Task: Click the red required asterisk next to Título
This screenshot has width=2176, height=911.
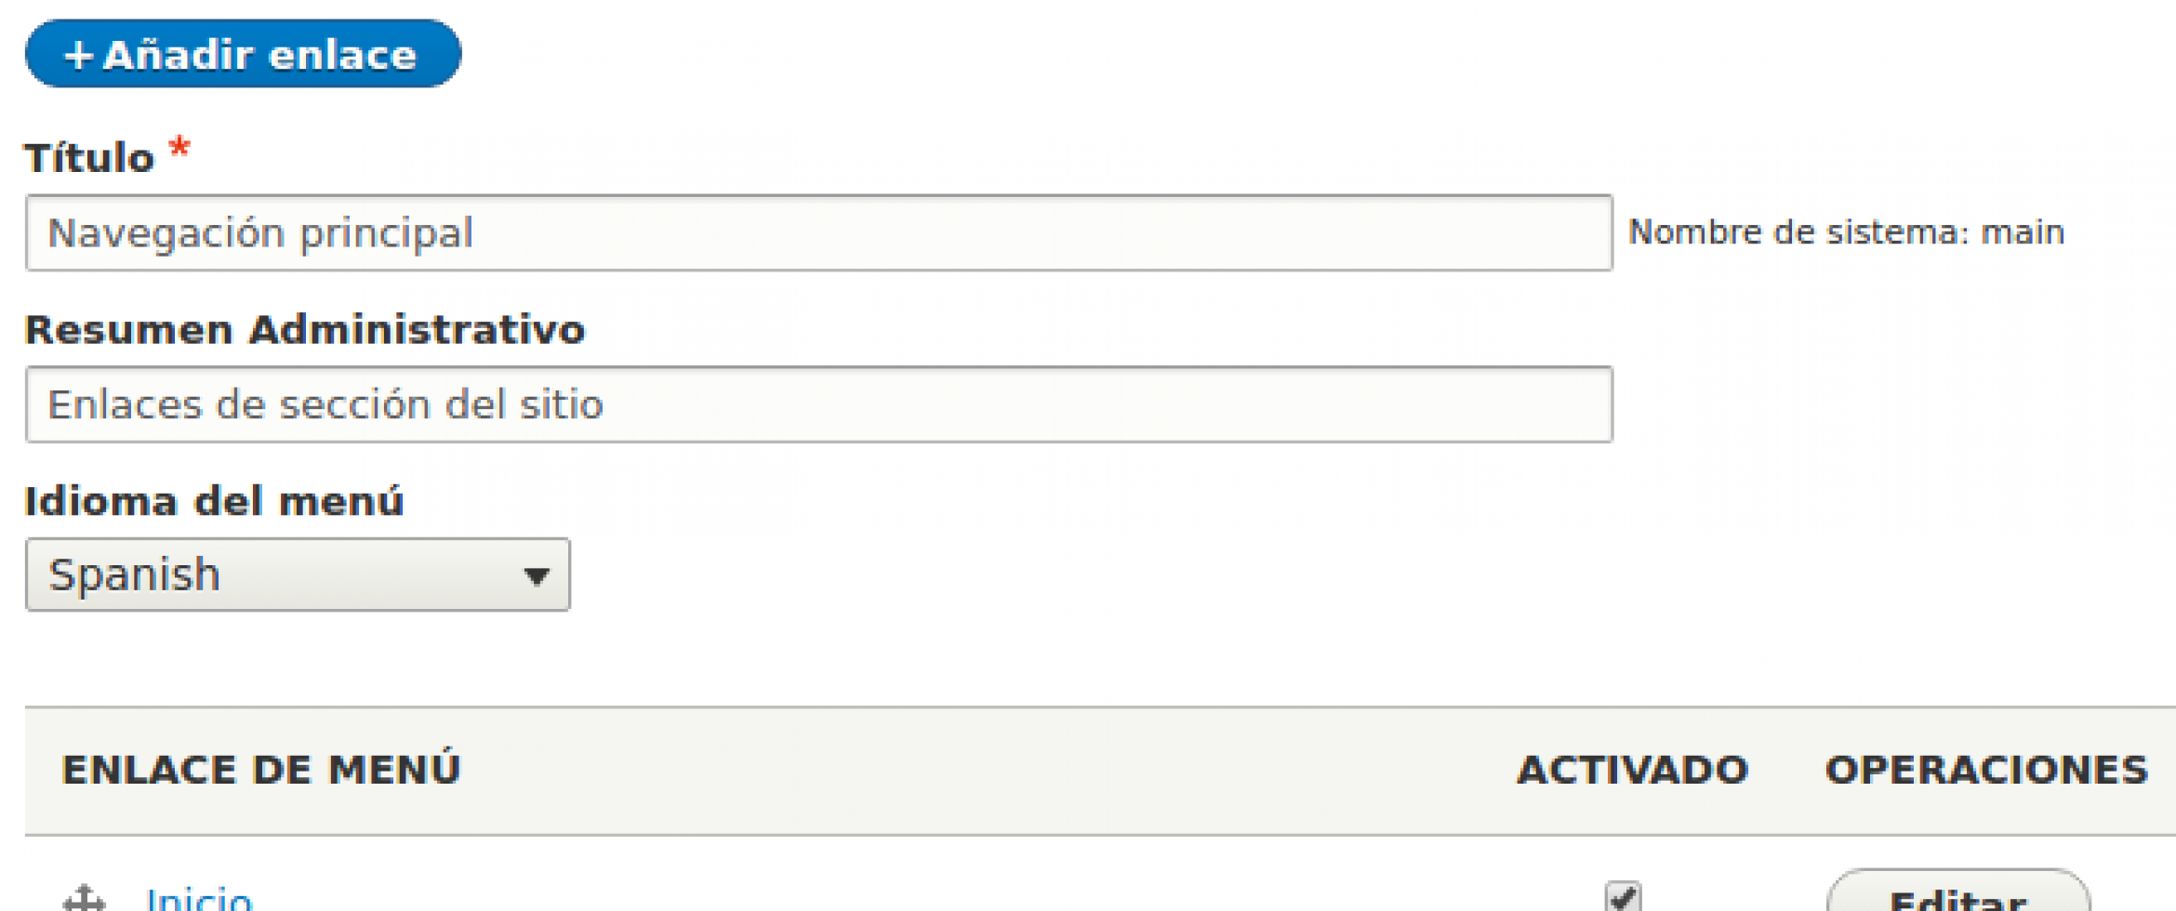Action: coord(179,148)
